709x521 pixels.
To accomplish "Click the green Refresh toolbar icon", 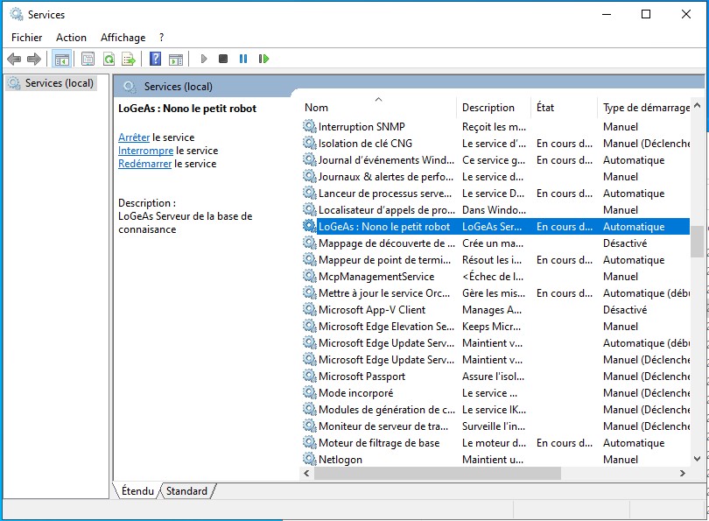I will pyautogui.click(x=109, y=59).
